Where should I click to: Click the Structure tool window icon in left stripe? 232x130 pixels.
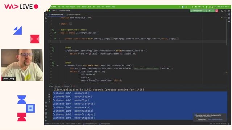point(46,18)
